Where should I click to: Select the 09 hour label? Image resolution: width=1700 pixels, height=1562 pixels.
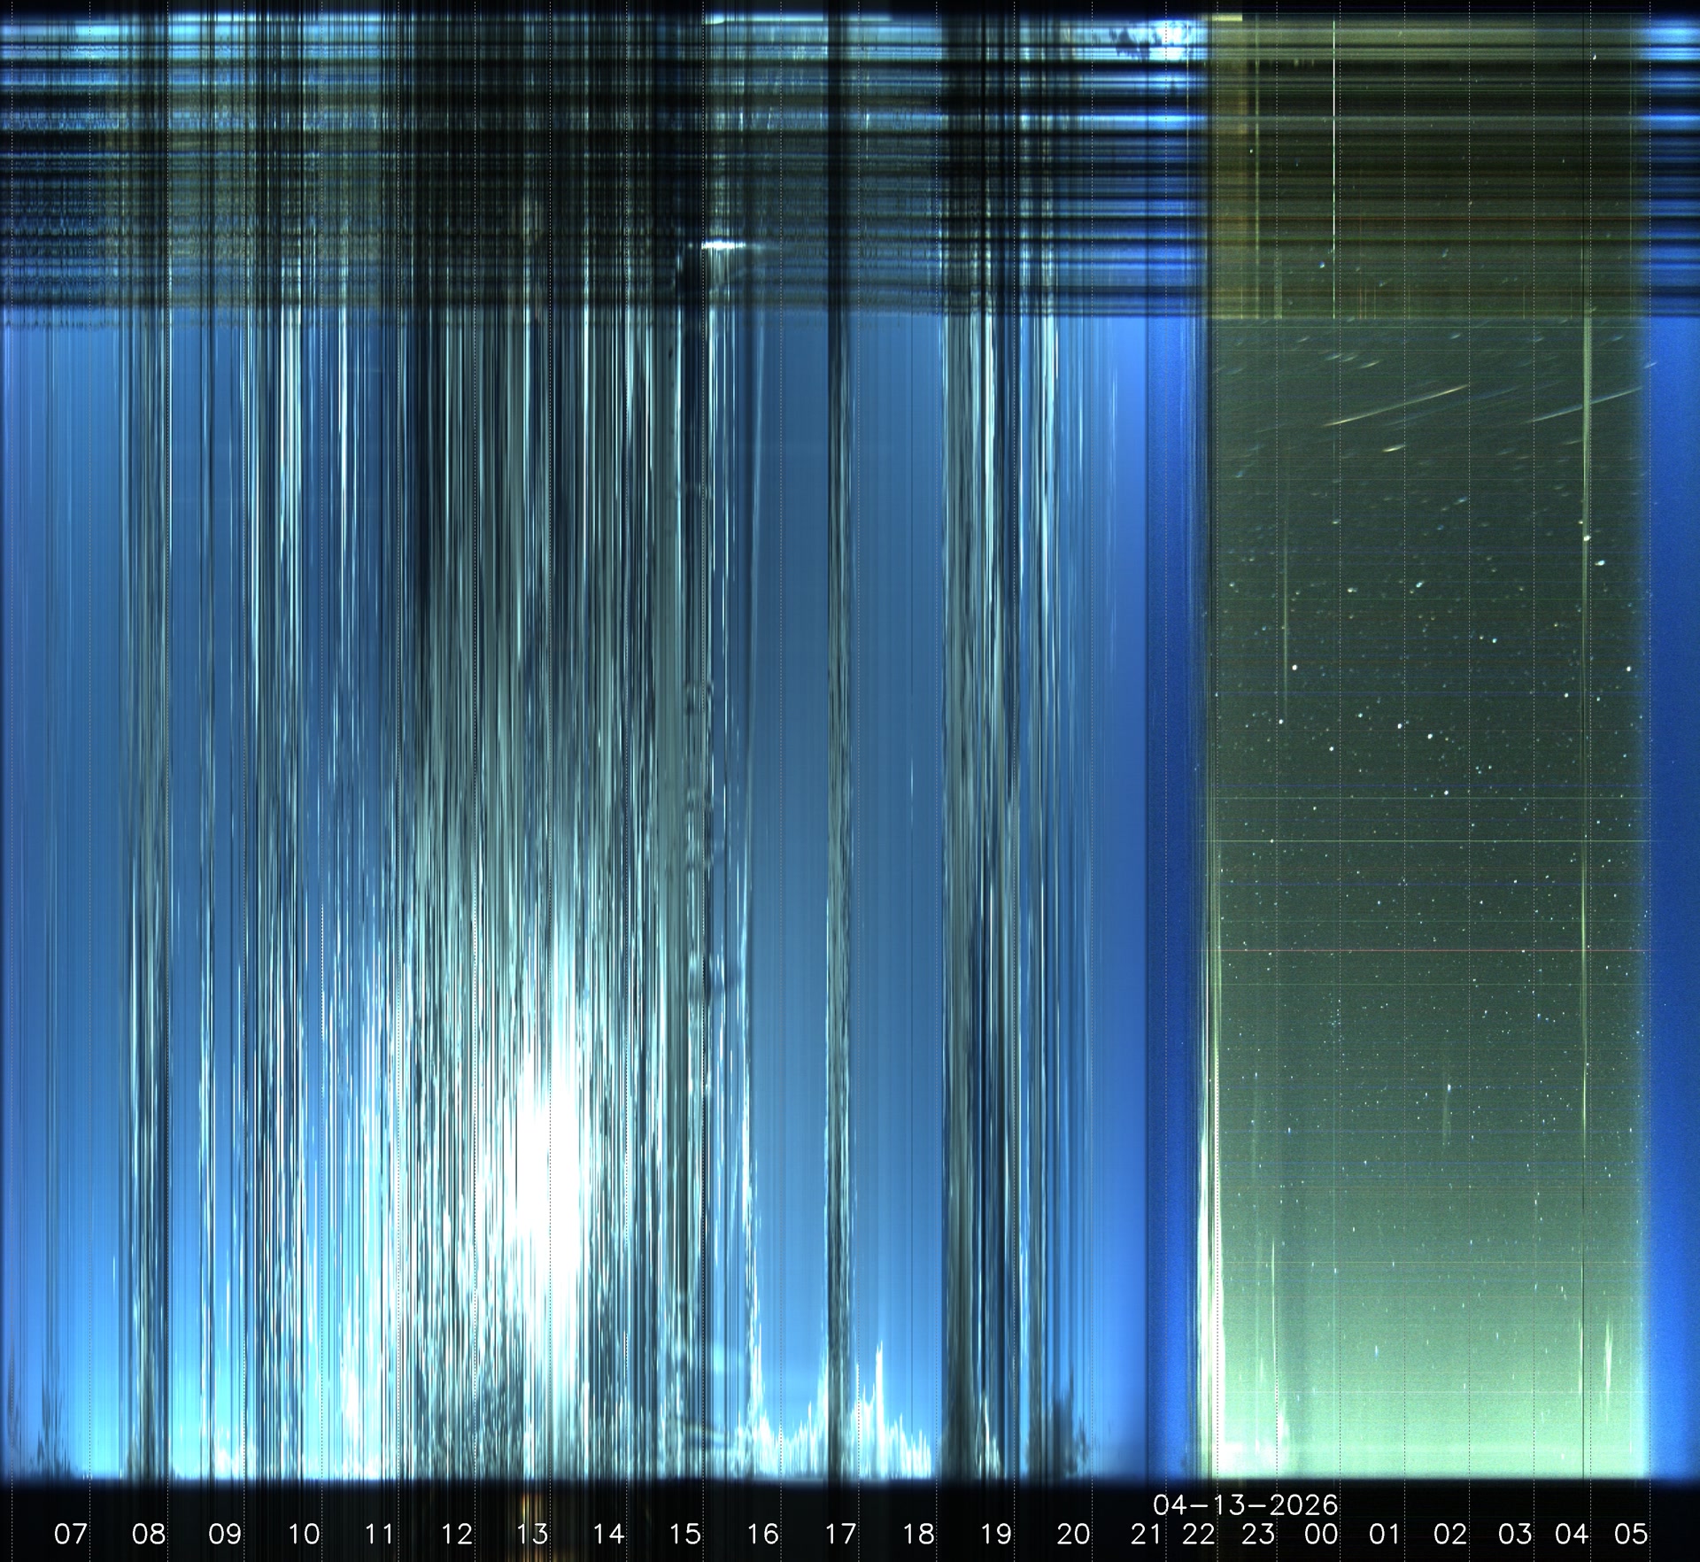tap(225, 1534)
